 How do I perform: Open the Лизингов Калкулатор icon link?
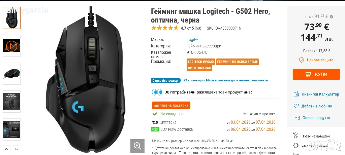pos(296,94)
